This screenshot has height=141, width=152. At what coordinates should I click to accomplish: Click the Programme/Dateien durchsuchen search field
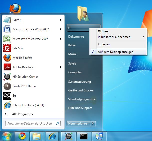[x=33, y=124]
